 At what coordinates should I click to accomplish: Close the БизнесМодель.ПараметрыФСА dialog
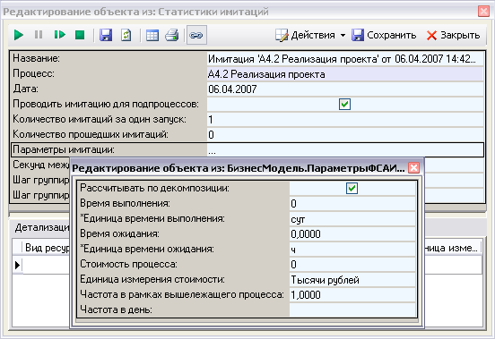pos(413,168)
